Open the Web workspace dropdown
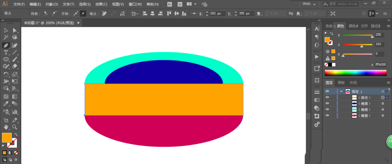392x164 pixels. click(x=310, y=4)
